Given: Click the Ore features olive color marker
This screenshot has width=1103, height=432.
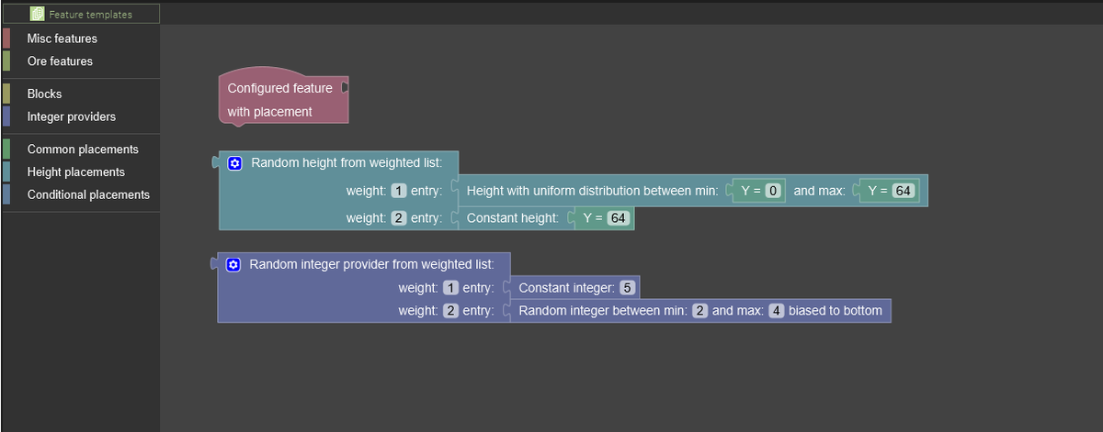Looking at the screenshot, I should pos(6,61).
